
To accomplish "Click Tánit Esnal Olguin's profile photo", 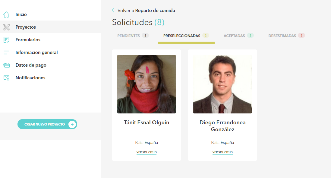I will point(147,84).
